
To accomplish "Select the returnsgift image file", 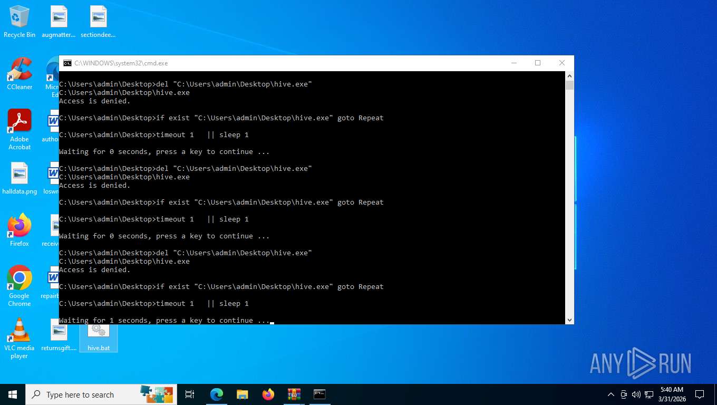I will pos(59,335).
